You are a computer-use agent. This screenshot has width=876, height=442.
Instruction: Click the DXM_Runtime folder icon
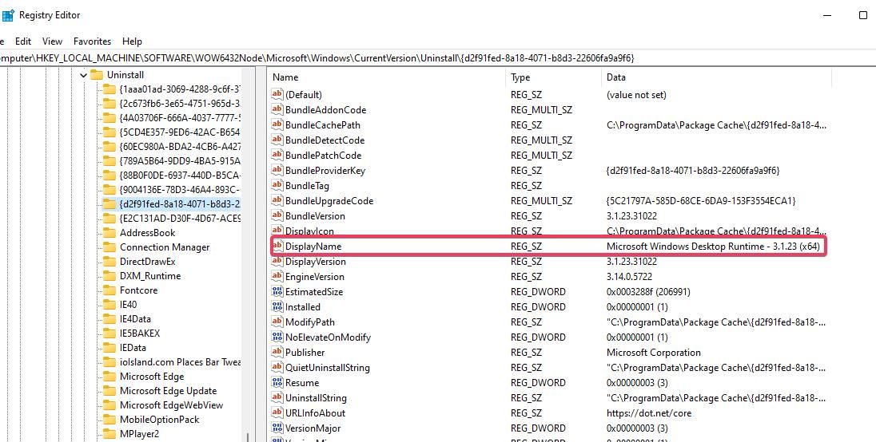109,276
